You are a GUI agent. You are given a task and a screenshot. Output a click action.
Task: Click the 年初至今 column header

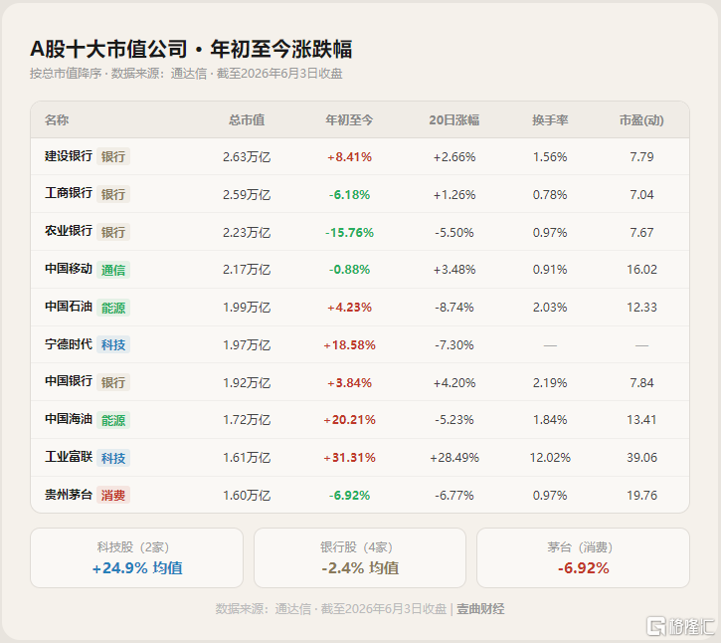tap(349, 120)
